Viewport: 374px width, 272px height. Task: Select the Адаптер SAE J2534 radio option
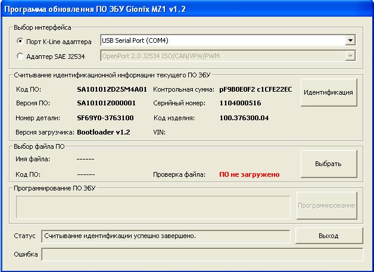tap(21, 56)
